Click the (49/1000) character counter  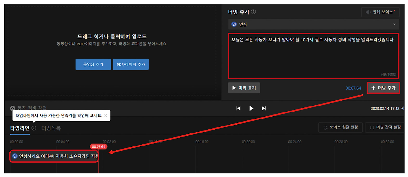389,74
